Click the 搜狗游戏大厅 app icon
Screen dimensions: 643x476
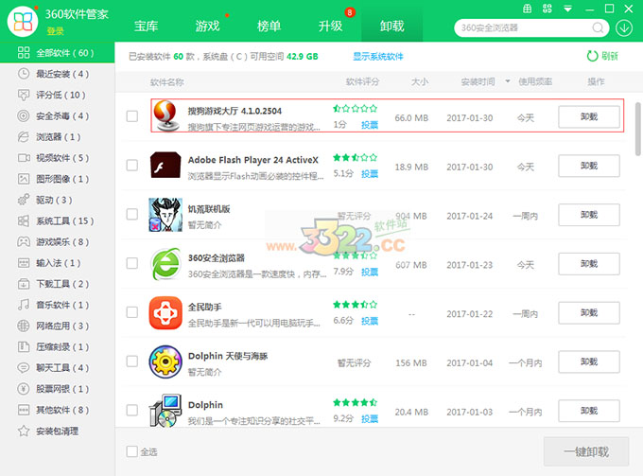pos(165,116)
